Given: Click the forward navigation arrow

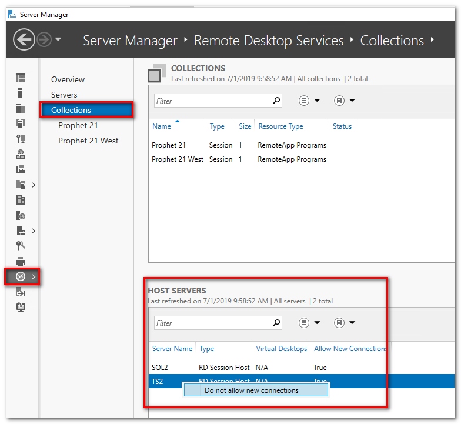Looking at the screenshot, I should click(x=44, y=39).
